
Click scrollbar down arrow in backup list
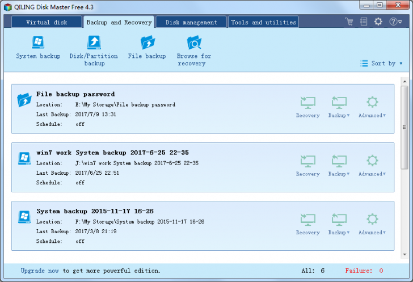tap(404, 255)
